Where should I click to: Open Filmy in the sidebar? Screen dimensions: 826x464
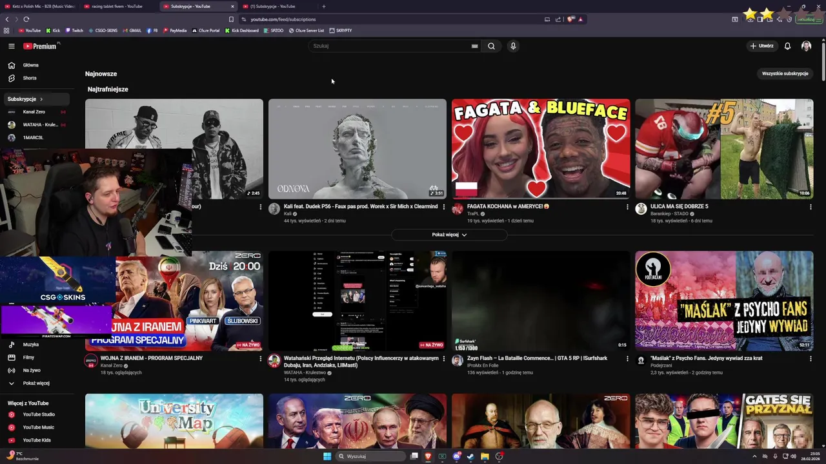pyautogui.click(x=35, y=357)
